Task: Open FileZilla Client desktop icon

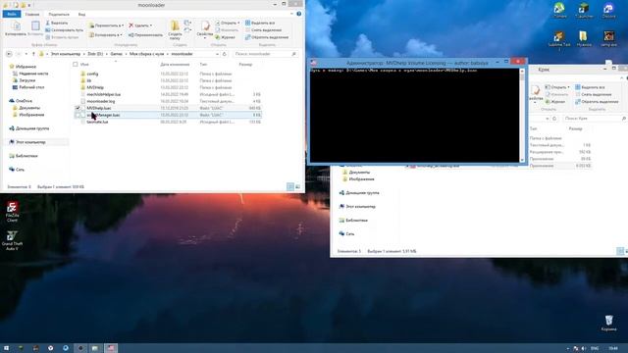Action: (12, 212)
